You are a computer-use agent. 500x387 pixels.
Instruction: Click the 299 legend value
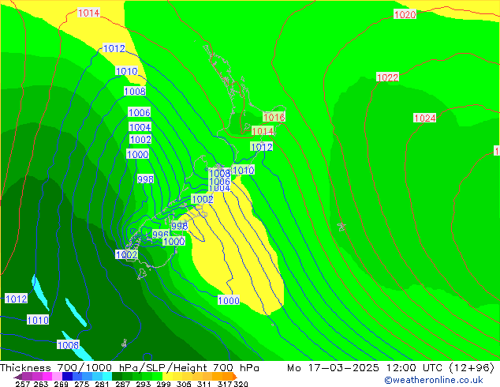coord(163,384)
